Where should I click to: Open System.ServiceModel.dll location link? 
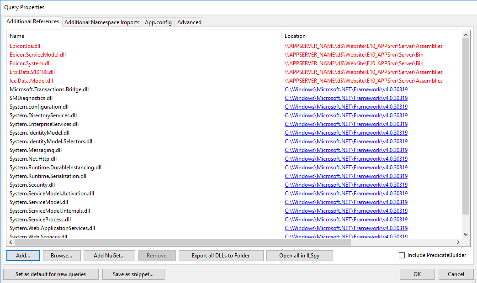tap(346, 202)
